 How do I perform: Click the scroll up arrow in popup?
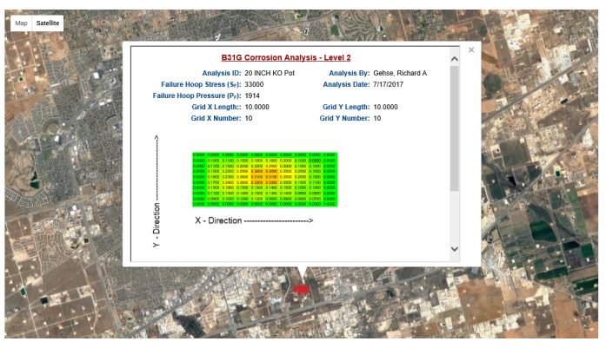(x=453, y=59)
